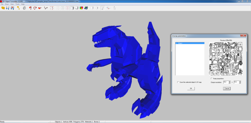Decrease output height with down spinner arrow
The width and height of the screenshot is (251, 123).
coord(240,83)
